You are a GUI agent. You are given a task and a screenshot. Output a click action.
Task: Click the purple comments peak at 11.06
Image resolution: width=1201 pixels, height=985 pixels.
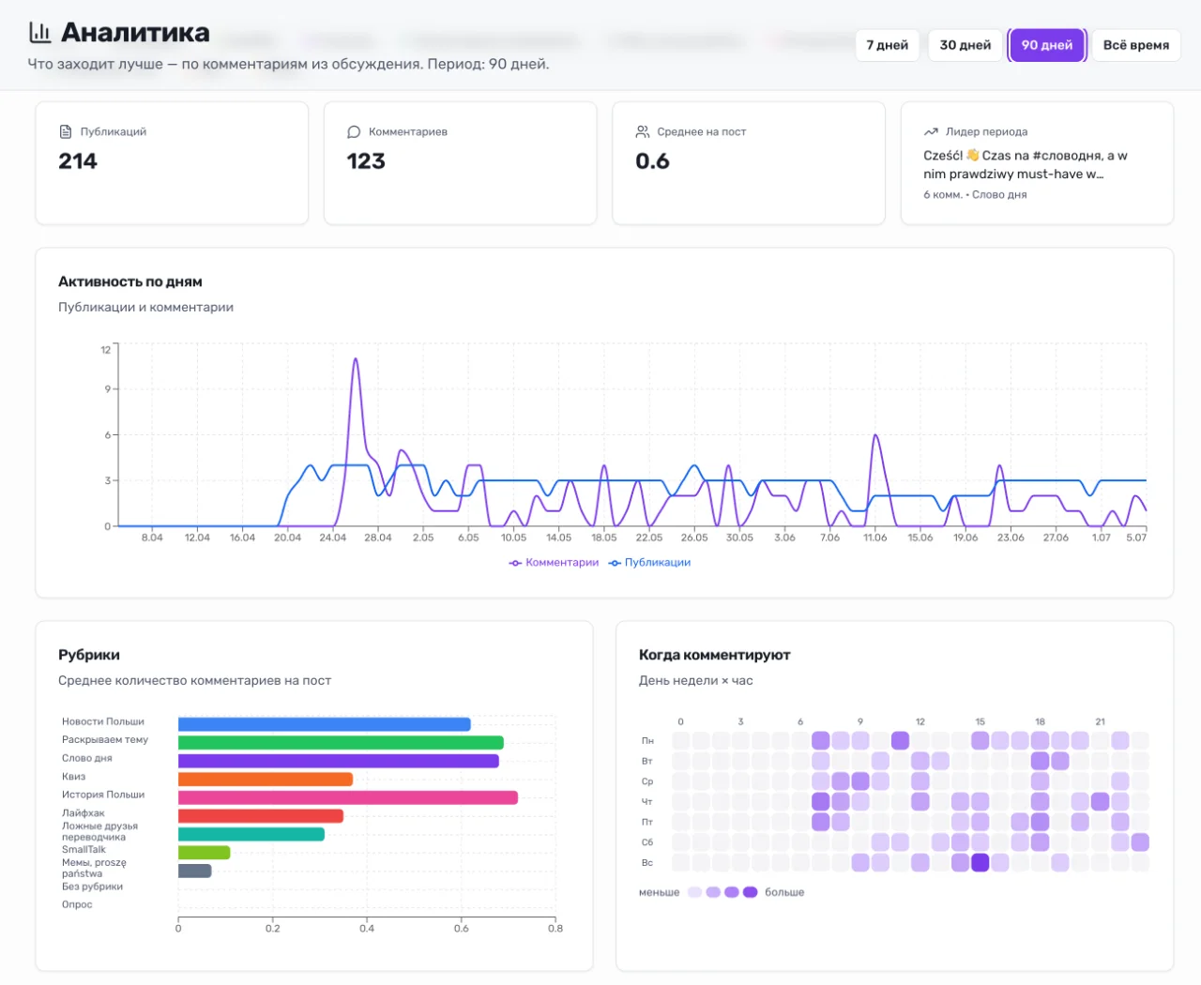(x=875, y=436)
